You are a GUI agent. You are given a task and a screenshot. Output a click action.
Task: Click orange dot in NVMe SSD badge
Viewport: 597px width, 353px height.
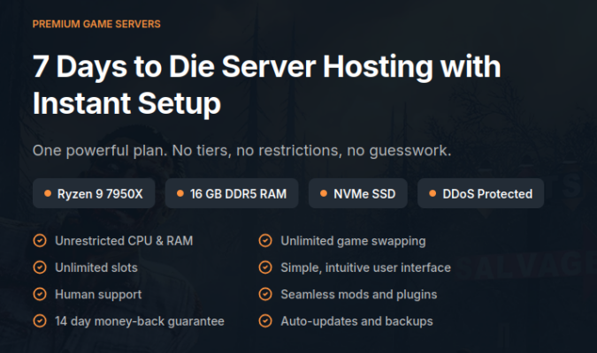click(324, 193)
